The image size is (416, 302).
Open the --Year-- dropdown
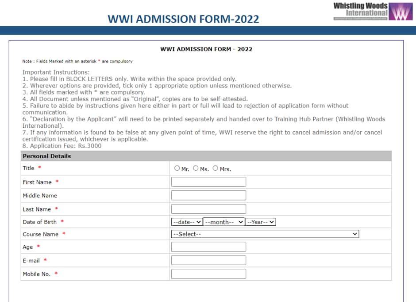pos(261,221)
